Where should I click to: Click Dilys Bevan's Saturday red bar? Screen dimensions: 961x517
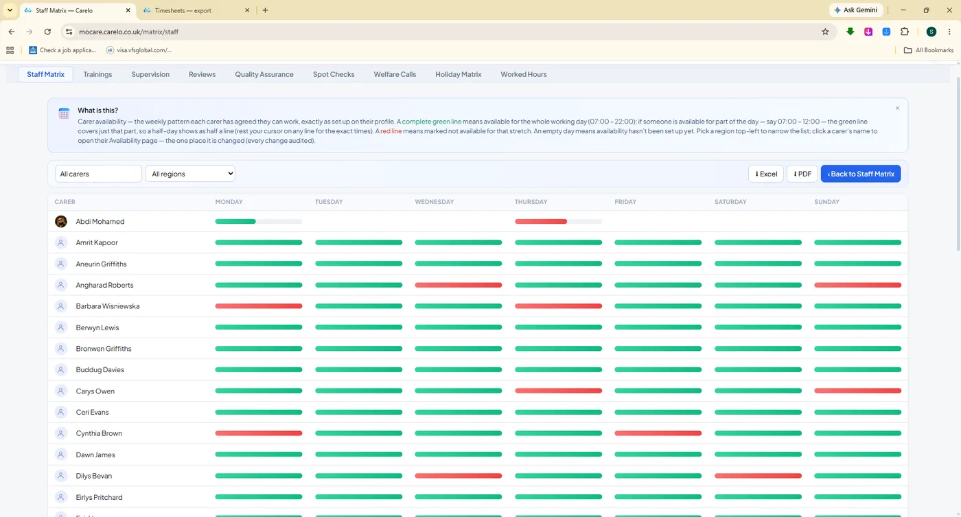click(759, 476)
